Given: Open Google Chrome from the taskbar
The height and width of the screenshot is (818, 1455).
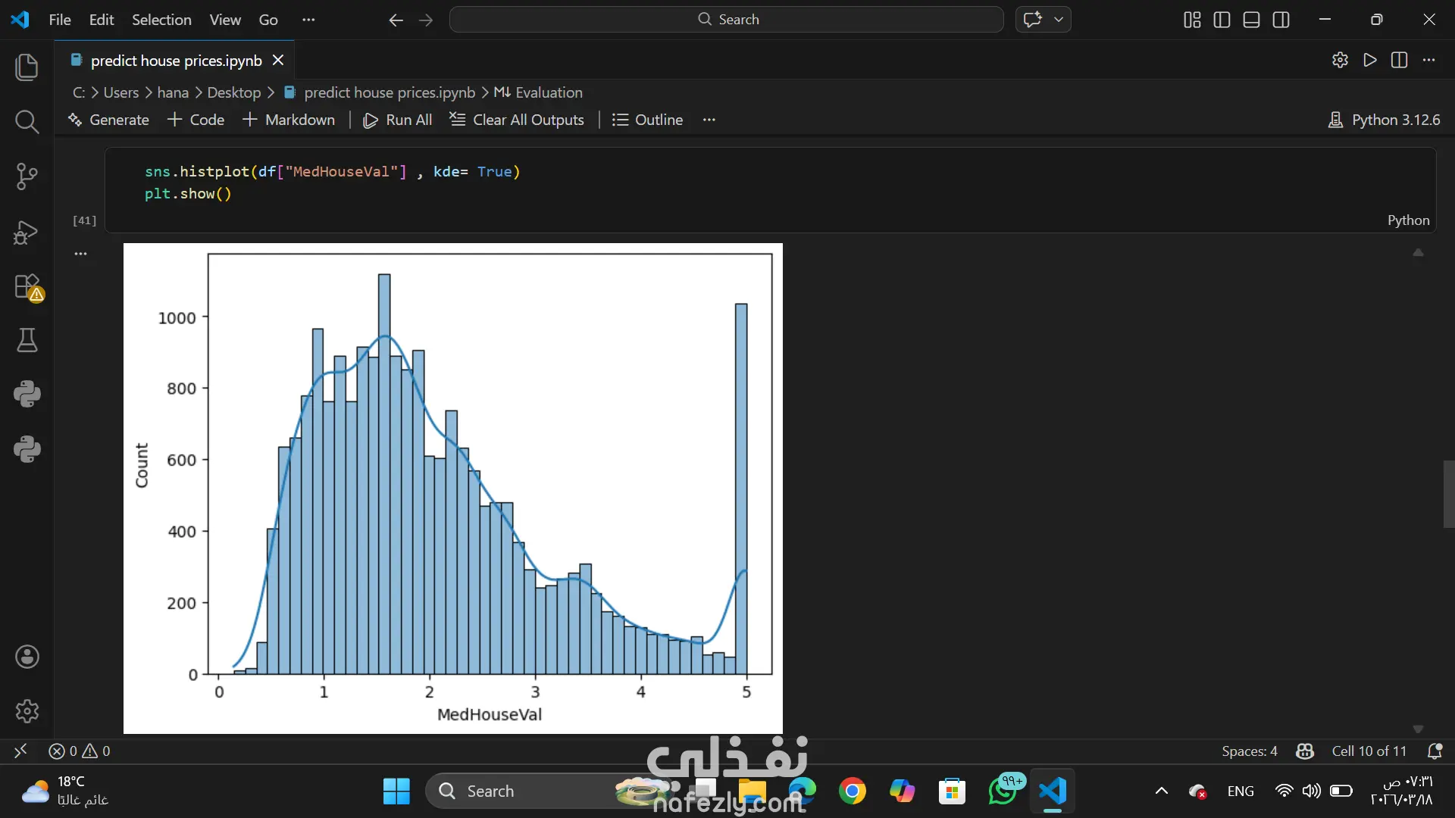Looking at the screenshot, I should point(853,791).
